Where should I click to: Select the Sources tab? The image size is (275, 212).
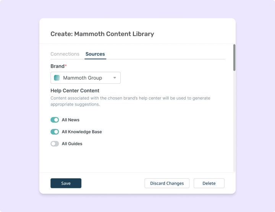pyautogui.click(x=95, y=54)
